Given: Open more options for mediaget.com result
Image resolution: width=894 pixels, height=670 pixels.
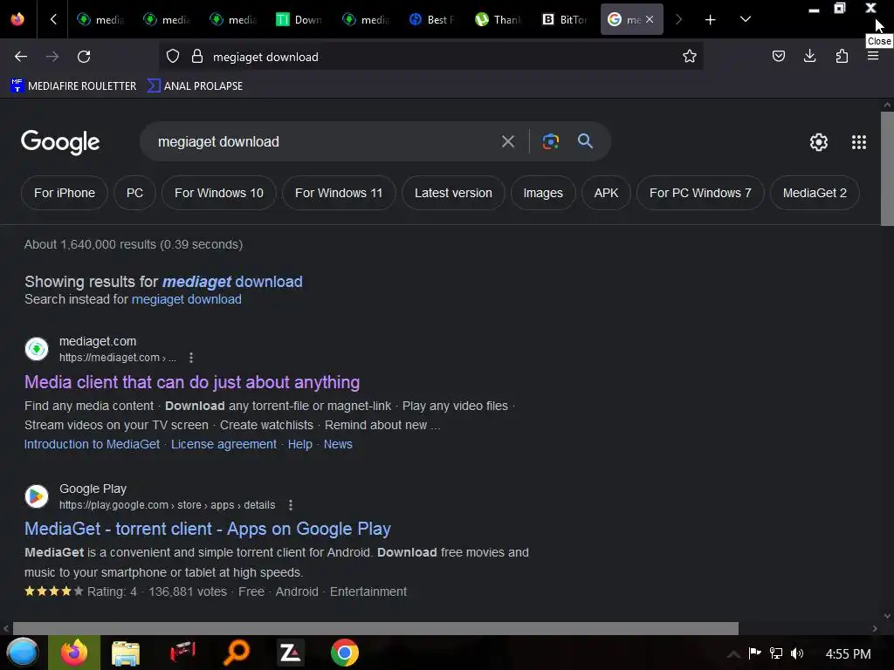Looking at the screenshot, I should point(191,358).
